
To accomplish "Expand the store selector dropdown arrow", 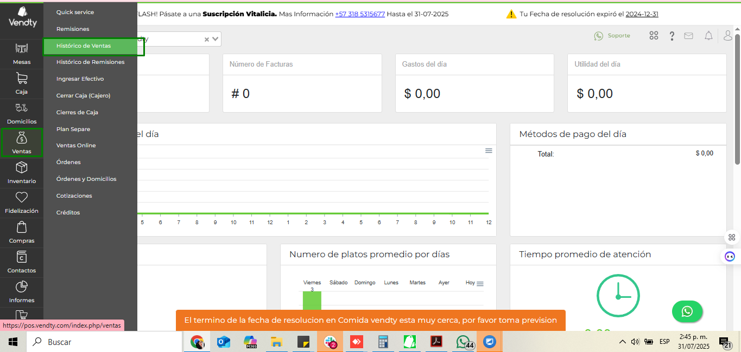I will tap(216, 39).
